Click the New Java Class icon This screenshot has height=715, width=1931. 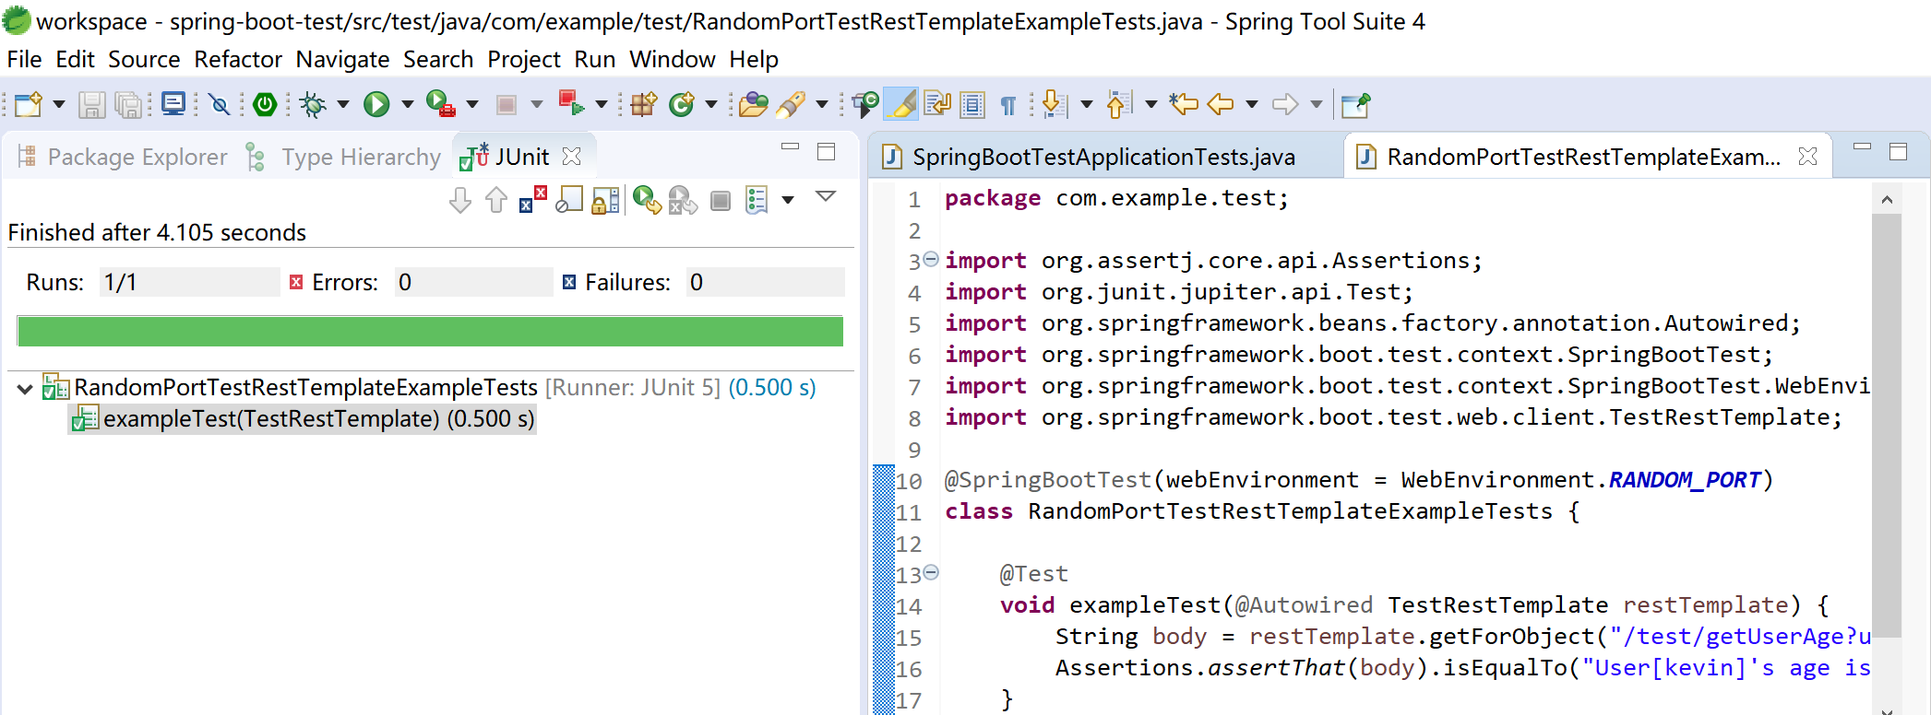pos(681,104)
